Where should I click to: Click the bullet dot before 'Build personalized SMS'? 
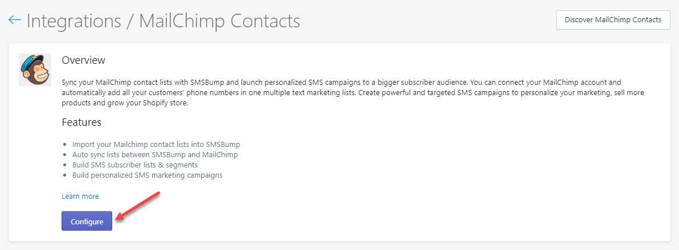[65, 175]
